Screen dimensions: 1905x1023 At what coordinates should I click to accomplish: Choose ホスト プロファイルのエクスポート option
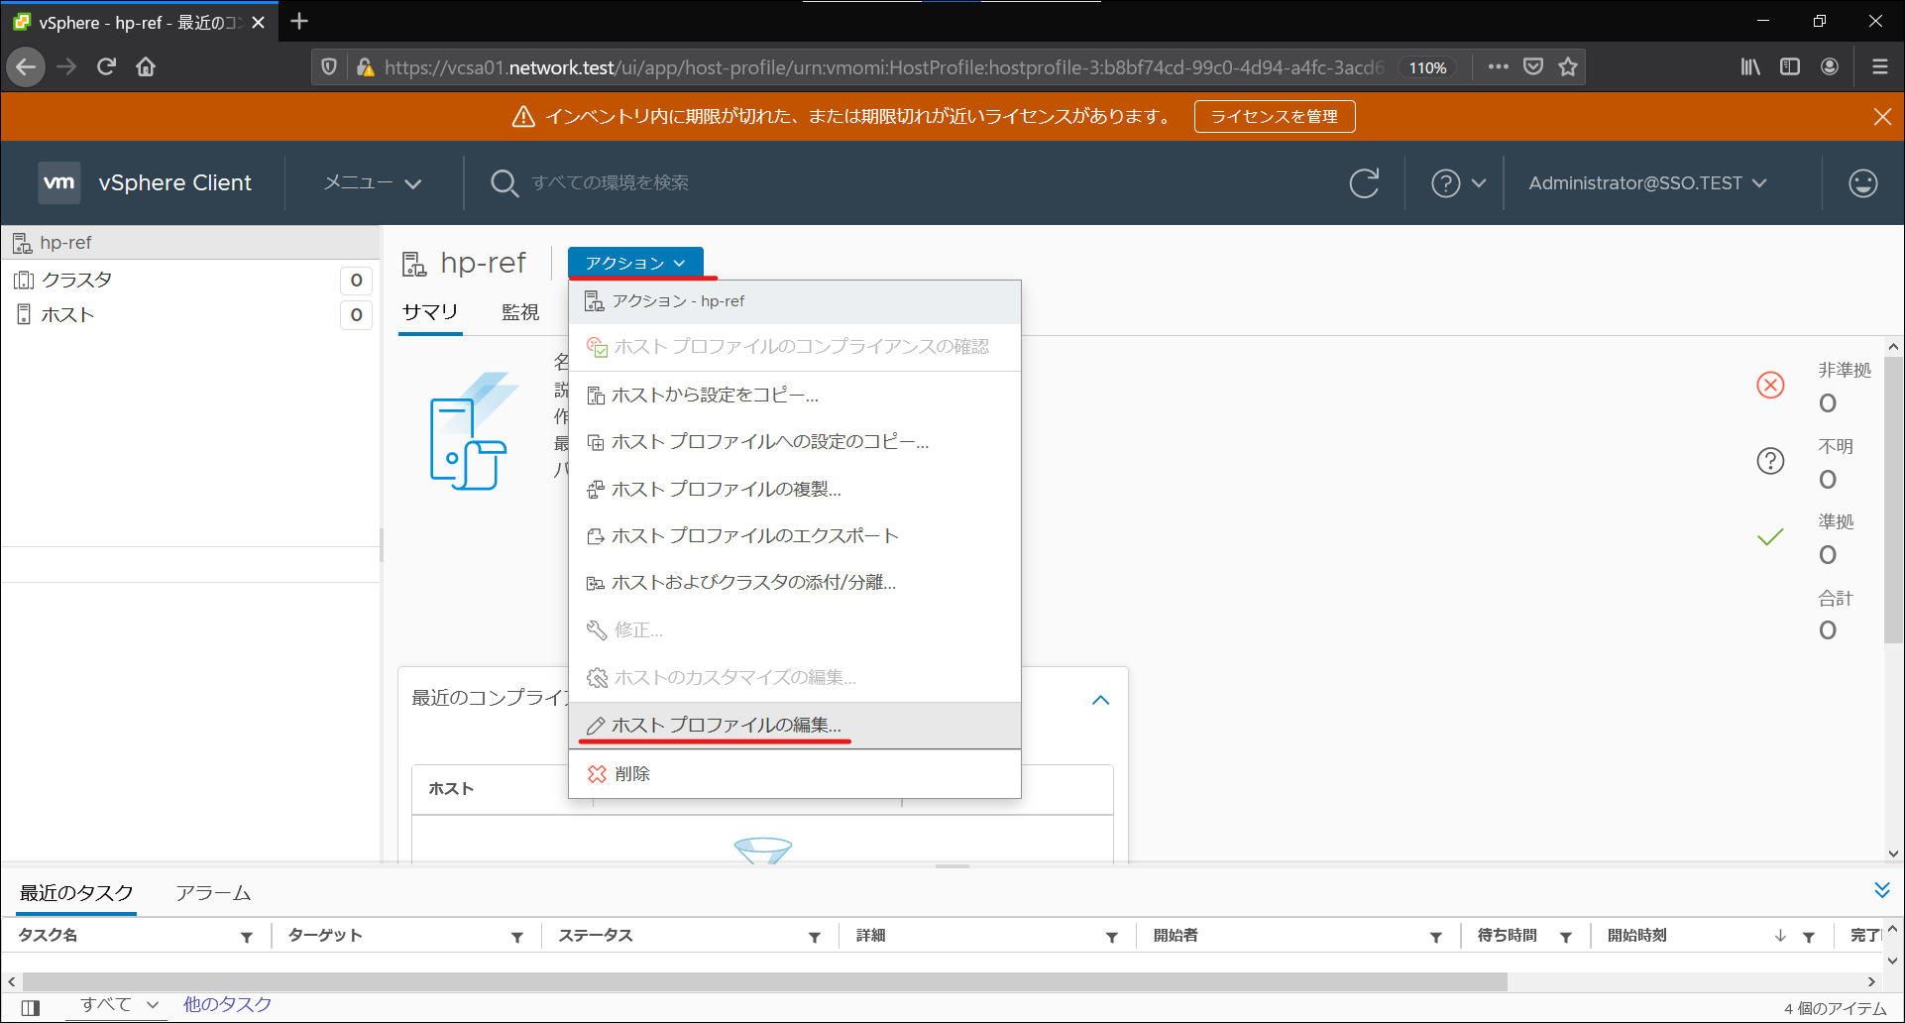point(795,535)
